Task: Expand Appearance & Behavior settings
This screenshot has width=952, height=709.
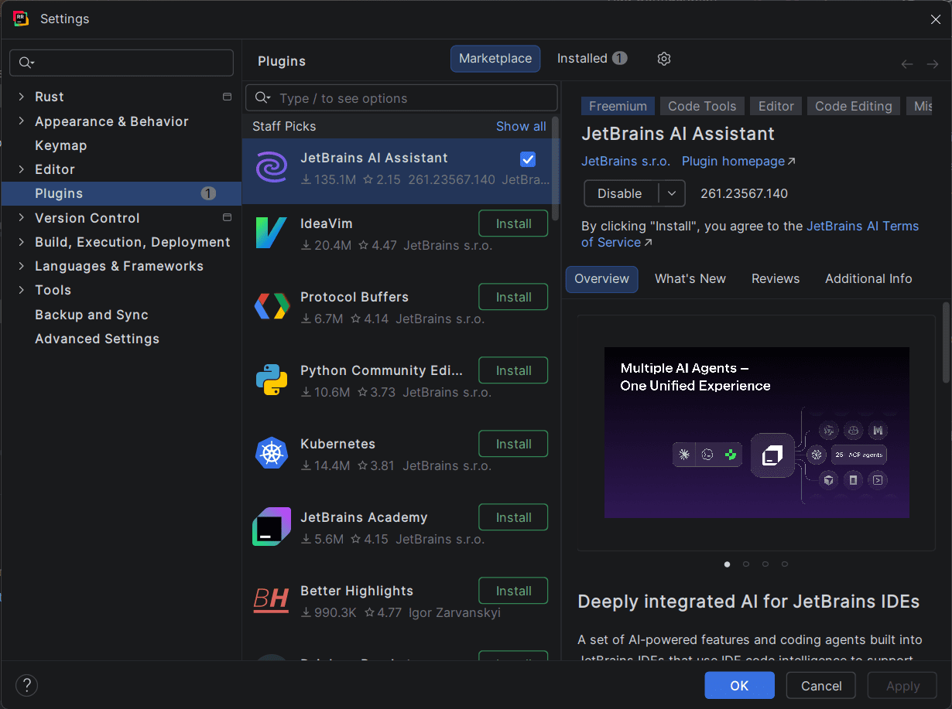Action: coord(21,121)
